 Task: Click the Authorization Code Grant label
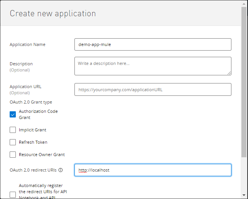[x=38, y=114]
